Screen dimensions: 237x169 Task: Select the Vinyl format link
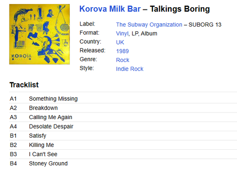pyautogui.click(x=122, y=33)
